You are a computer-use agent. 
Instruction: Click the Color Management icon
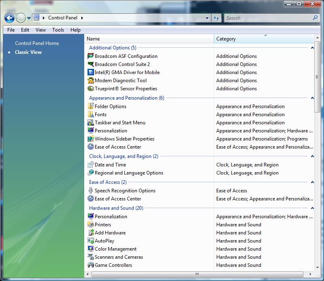[90, 249]
